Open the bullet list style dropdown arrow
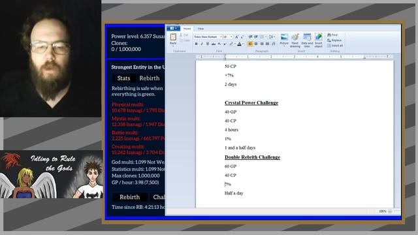 (x=266, y=37)
